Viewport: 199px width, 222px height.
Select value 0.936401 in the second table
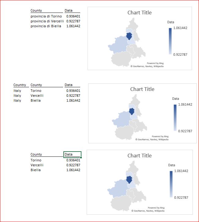click(x=73, y=91)
